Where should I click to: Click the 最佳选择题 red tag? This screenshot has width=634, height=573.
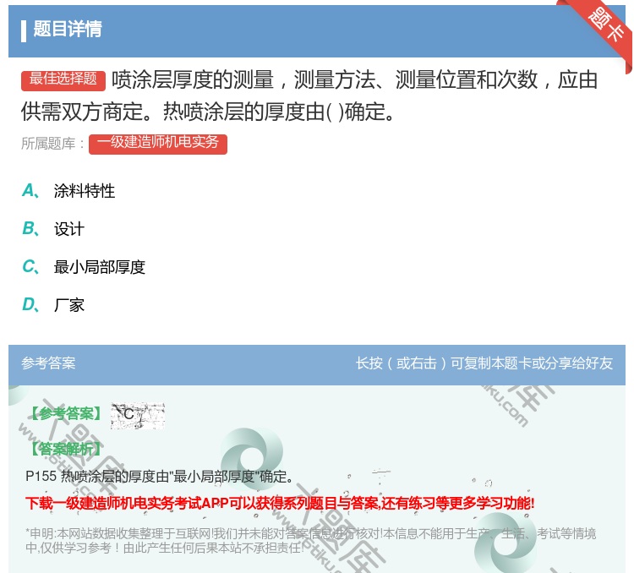pos(63,79)
